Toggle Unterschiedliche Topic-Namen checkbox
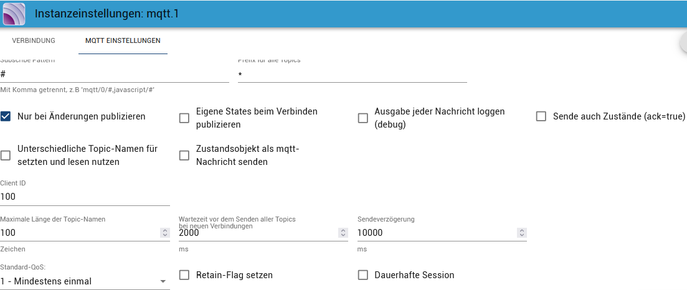Viewport: 687px width, 290px height. (6, 156)
